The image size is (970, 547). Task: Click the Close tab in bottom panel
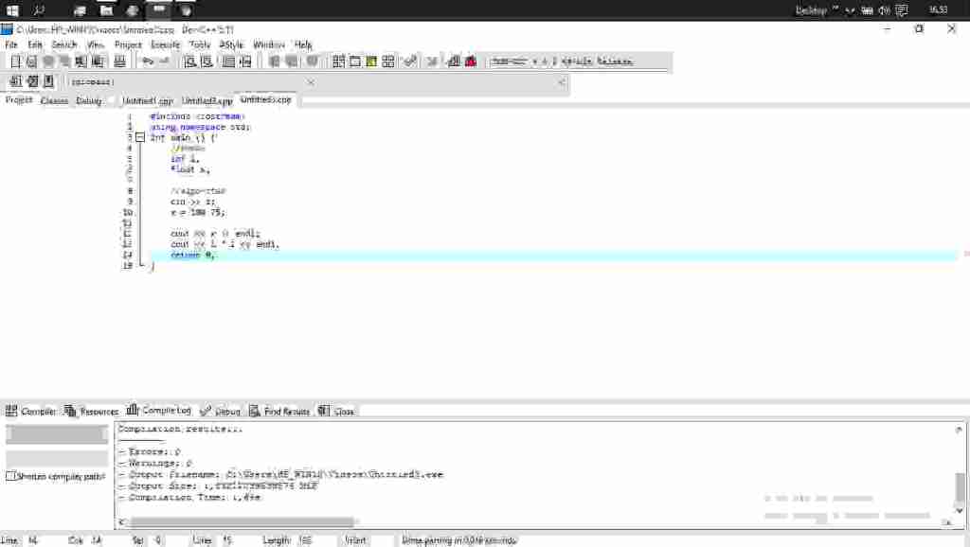[x=343, y=412]
